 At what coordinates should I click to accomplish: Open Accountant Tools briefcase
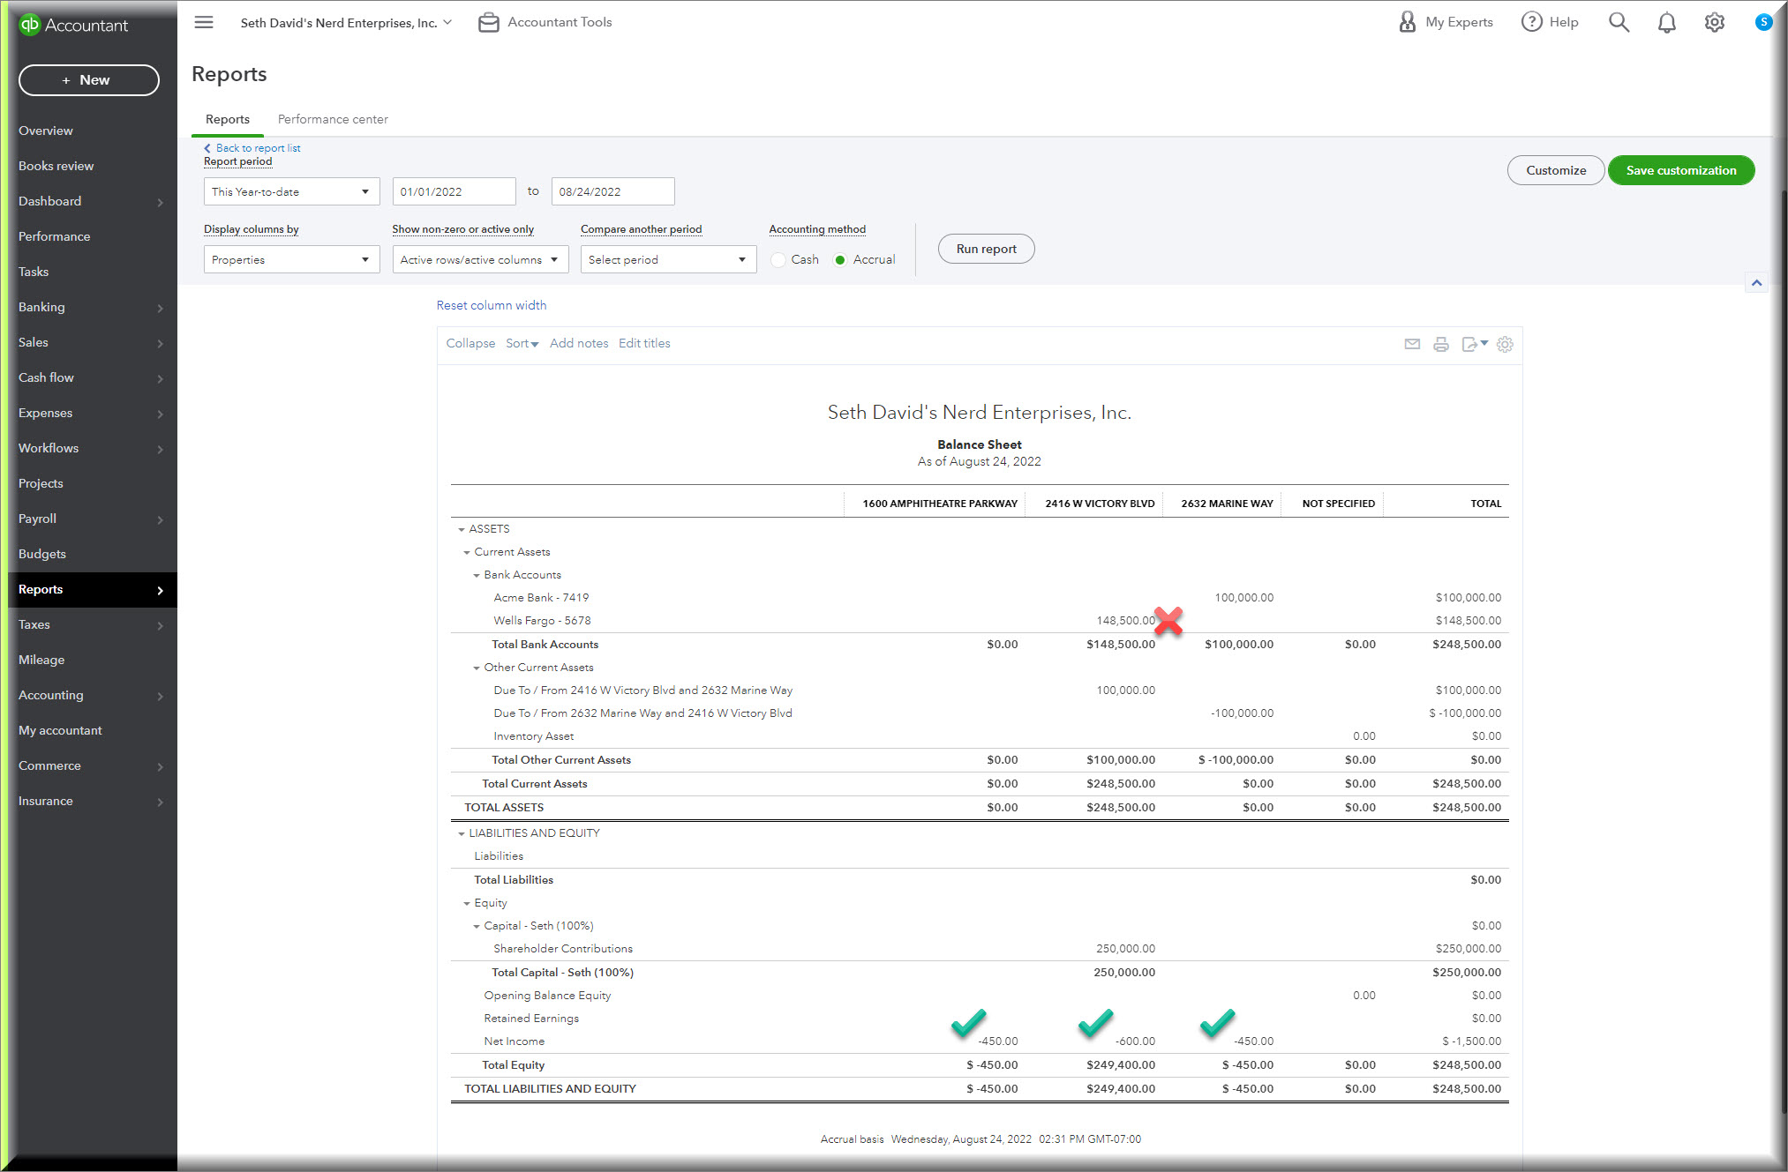(x=545, y=22)
